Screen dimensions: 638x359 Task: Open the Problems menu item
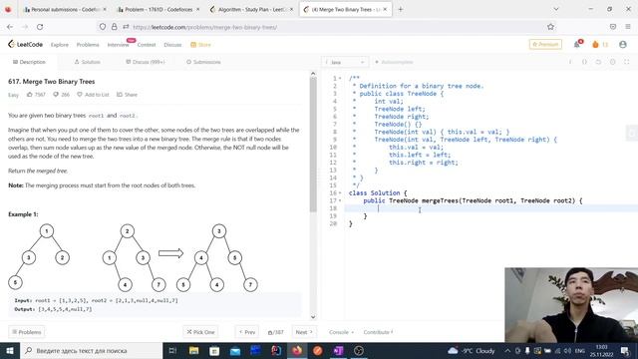[x=88, y=45]
